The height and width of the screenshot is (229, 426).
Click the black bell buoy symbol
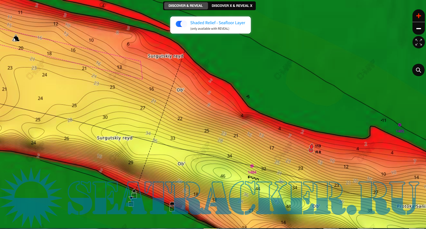click(16, 38)
